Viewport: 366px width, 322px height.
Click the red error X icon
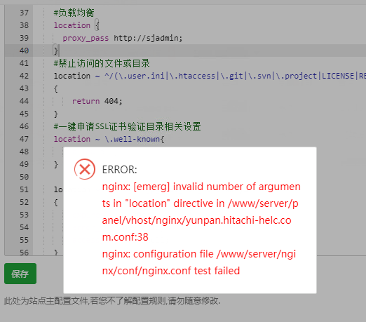point(85,169)
